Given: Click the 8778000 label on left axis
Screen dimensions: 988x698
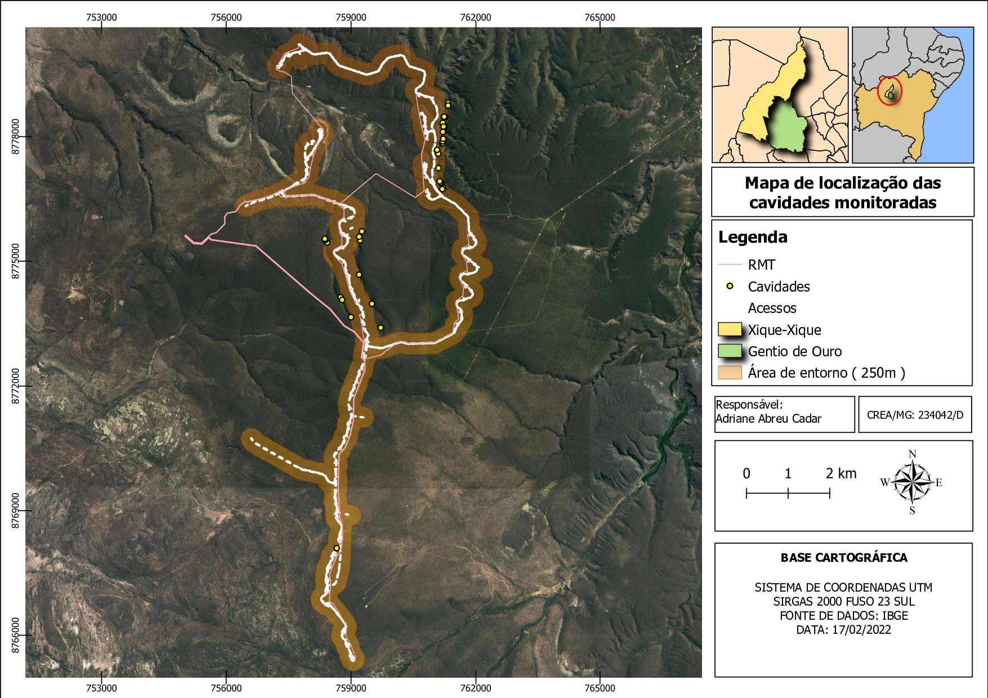Looking at the screenshot, I should click(x=15, y=136).
